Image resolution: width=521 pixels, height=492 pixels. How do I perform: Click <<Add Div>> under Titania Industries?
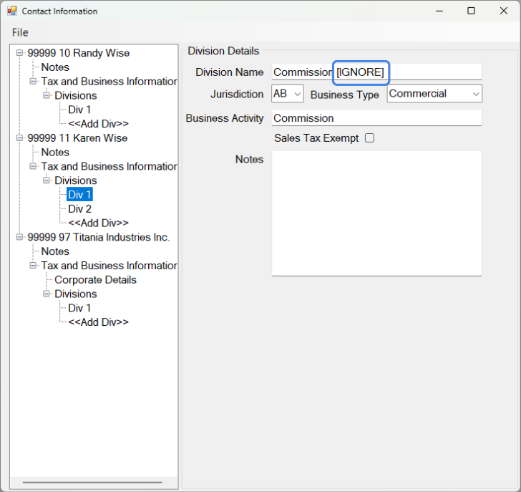pos(98,322)
